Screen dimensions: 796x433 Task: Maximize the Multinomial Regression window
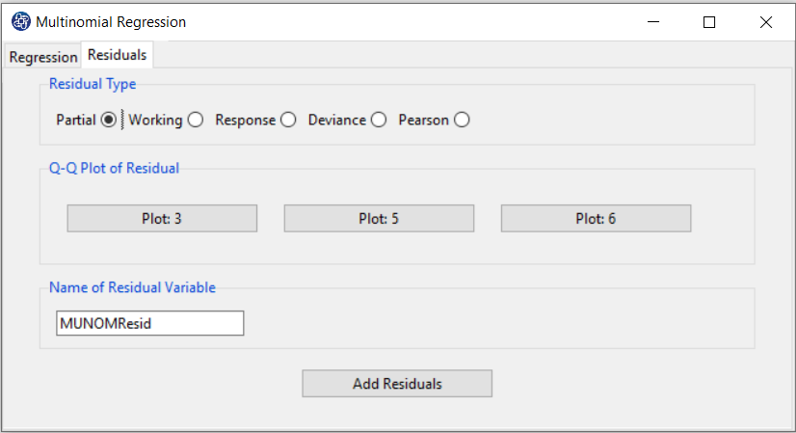pos(709,22)
